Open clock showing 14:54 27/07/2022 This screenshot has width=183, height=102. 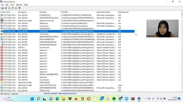coord(172,99)
